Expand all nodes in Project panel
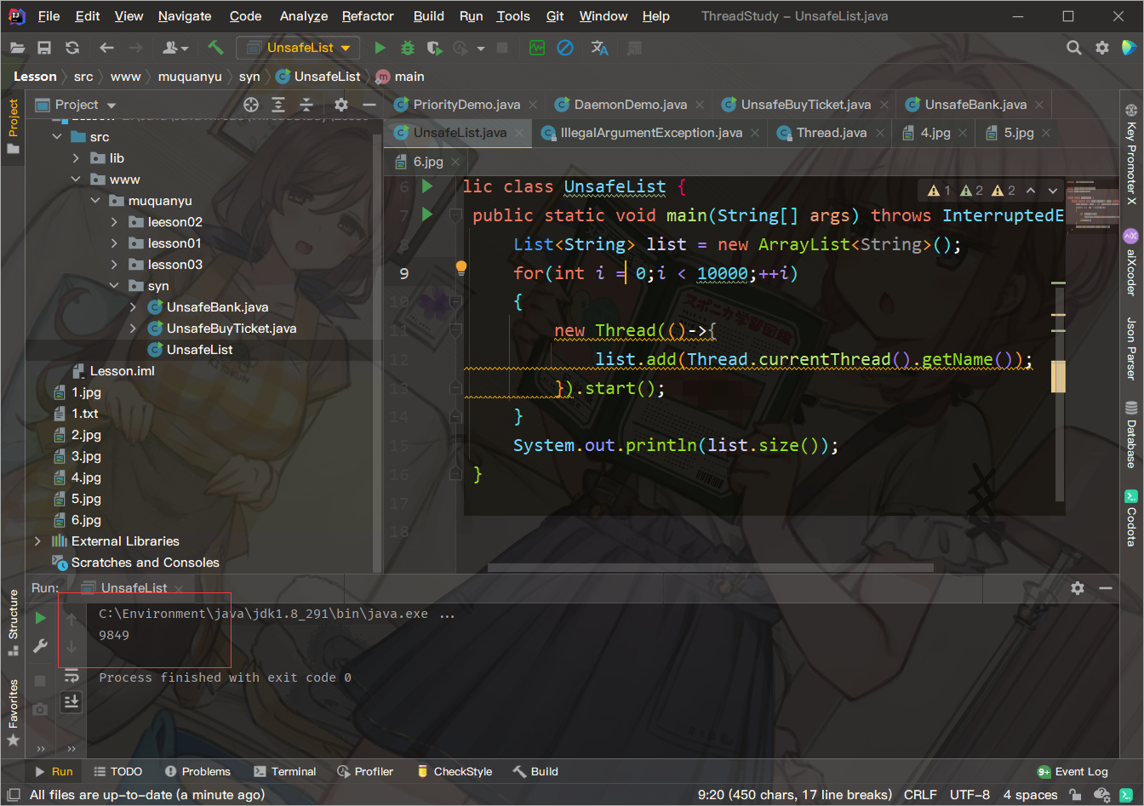 point(278,105)
